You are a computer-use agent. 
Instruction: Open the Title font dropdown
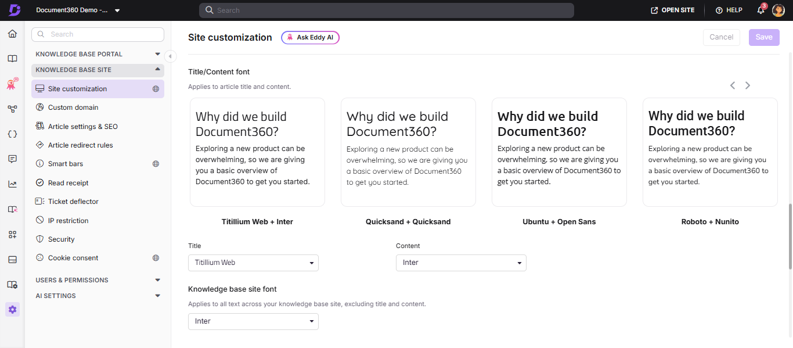tap(253, 263)
